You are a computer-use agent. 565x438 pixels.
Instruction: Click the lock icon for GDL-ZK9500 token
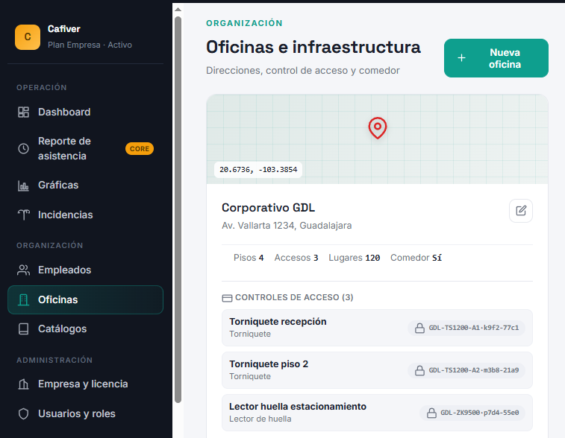(431, 413)
